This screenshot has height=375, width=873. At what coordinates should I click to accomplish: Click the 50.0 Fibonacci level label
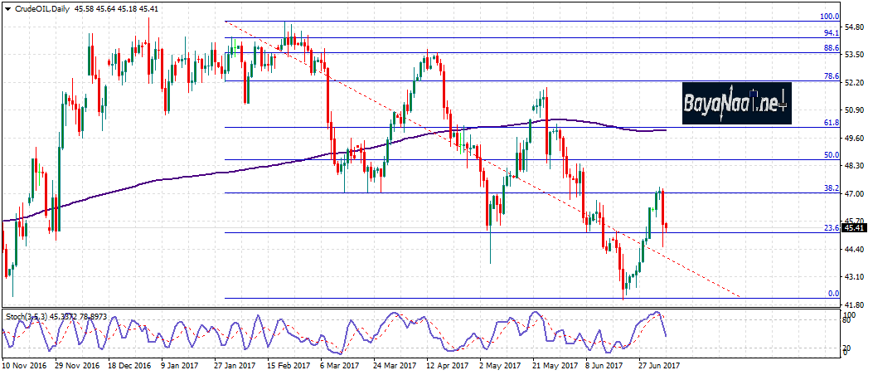click(832, 154)
